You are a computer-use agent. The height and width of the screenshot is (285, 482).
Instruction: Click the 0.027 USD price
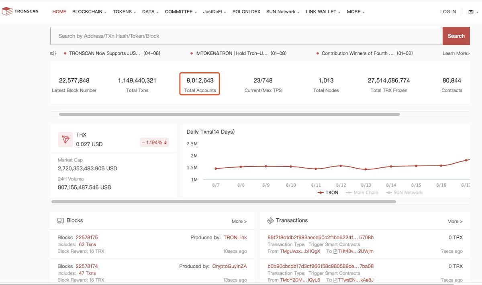pyautogui.click(x=89, y=144)
